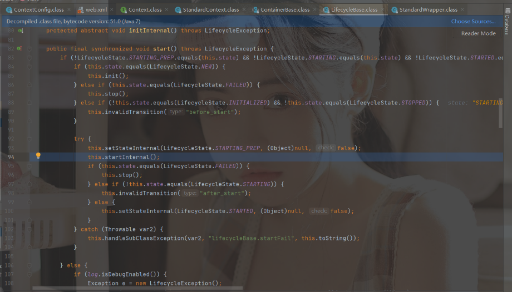This screenshot has width=512, height=292.
Task: Close the LifecycleBase.class tab
Action: click(383, 10)
